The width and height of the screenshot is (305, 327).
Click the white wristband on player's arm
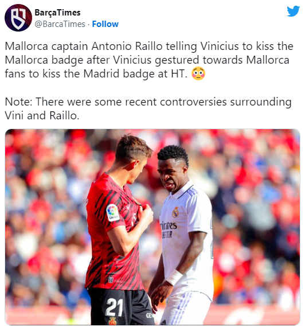tap(174, 278)
